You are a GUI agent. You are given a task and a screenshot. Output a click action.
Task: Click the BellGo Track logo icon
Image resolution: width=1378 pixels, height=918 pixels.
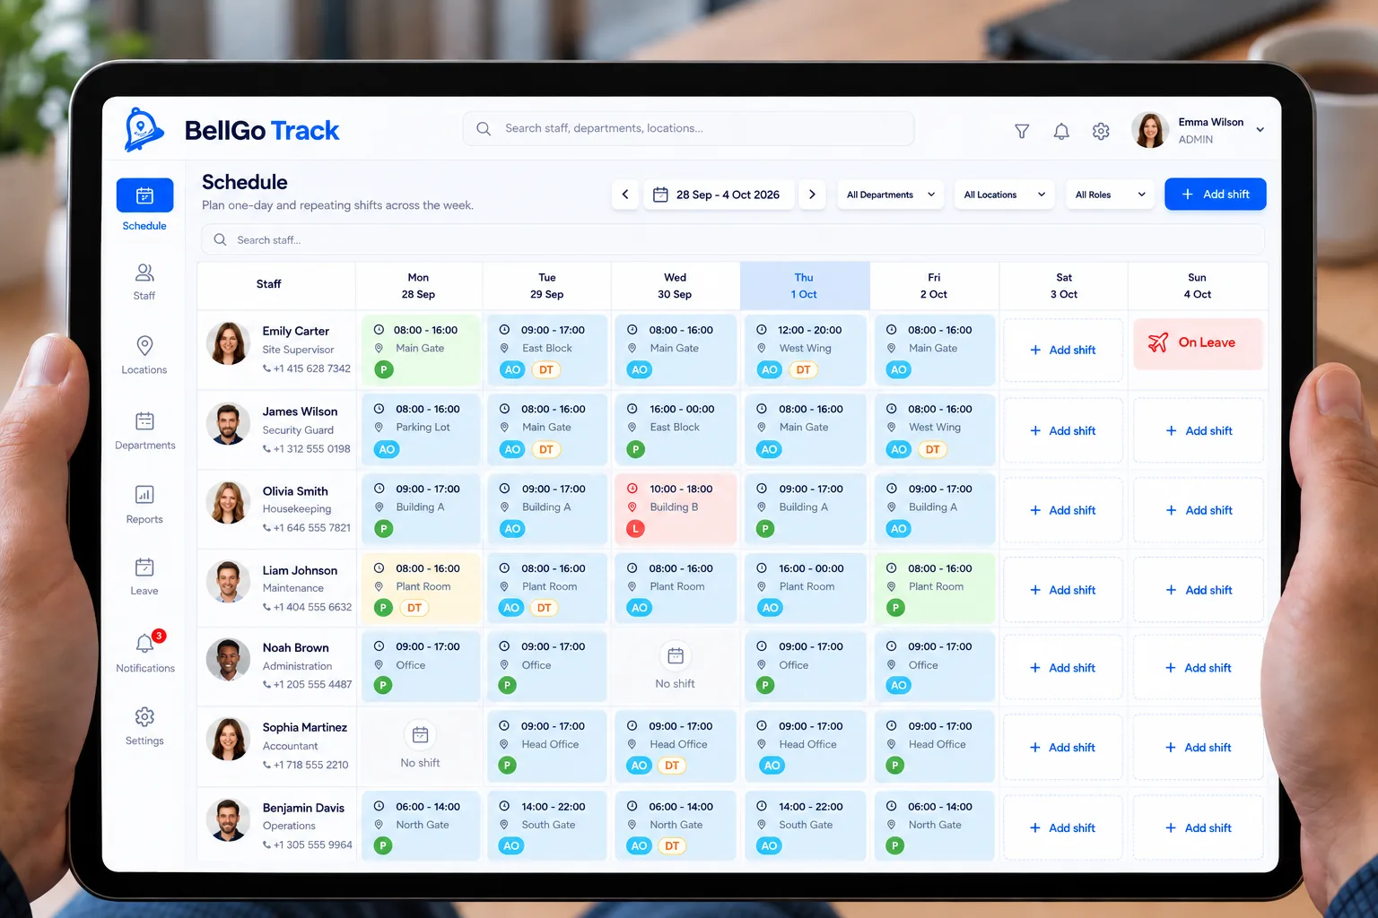click(144, 130)
